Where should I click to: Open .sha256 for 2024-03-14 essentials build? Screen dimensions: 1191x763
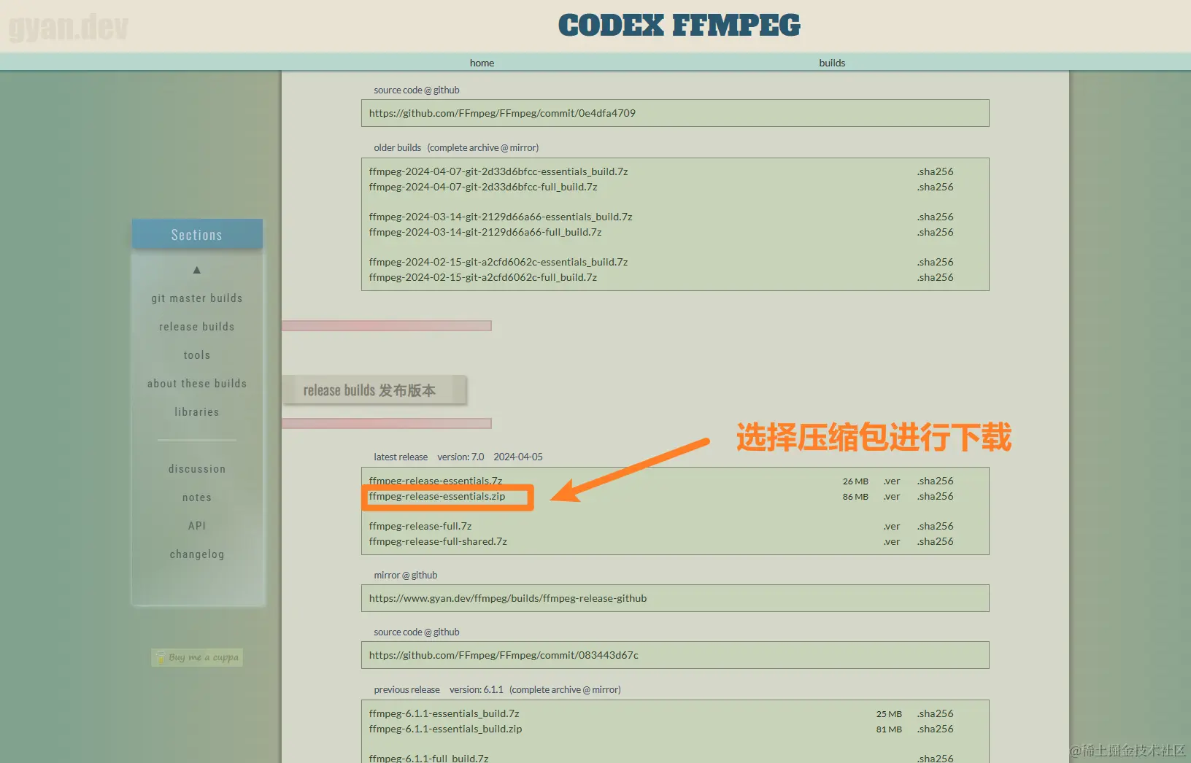click(936, 217)
